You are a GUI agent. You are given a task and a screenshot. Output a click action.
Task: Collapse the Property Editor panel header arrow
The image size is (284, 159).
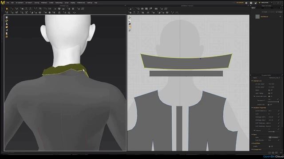click(x=251, y=75)
